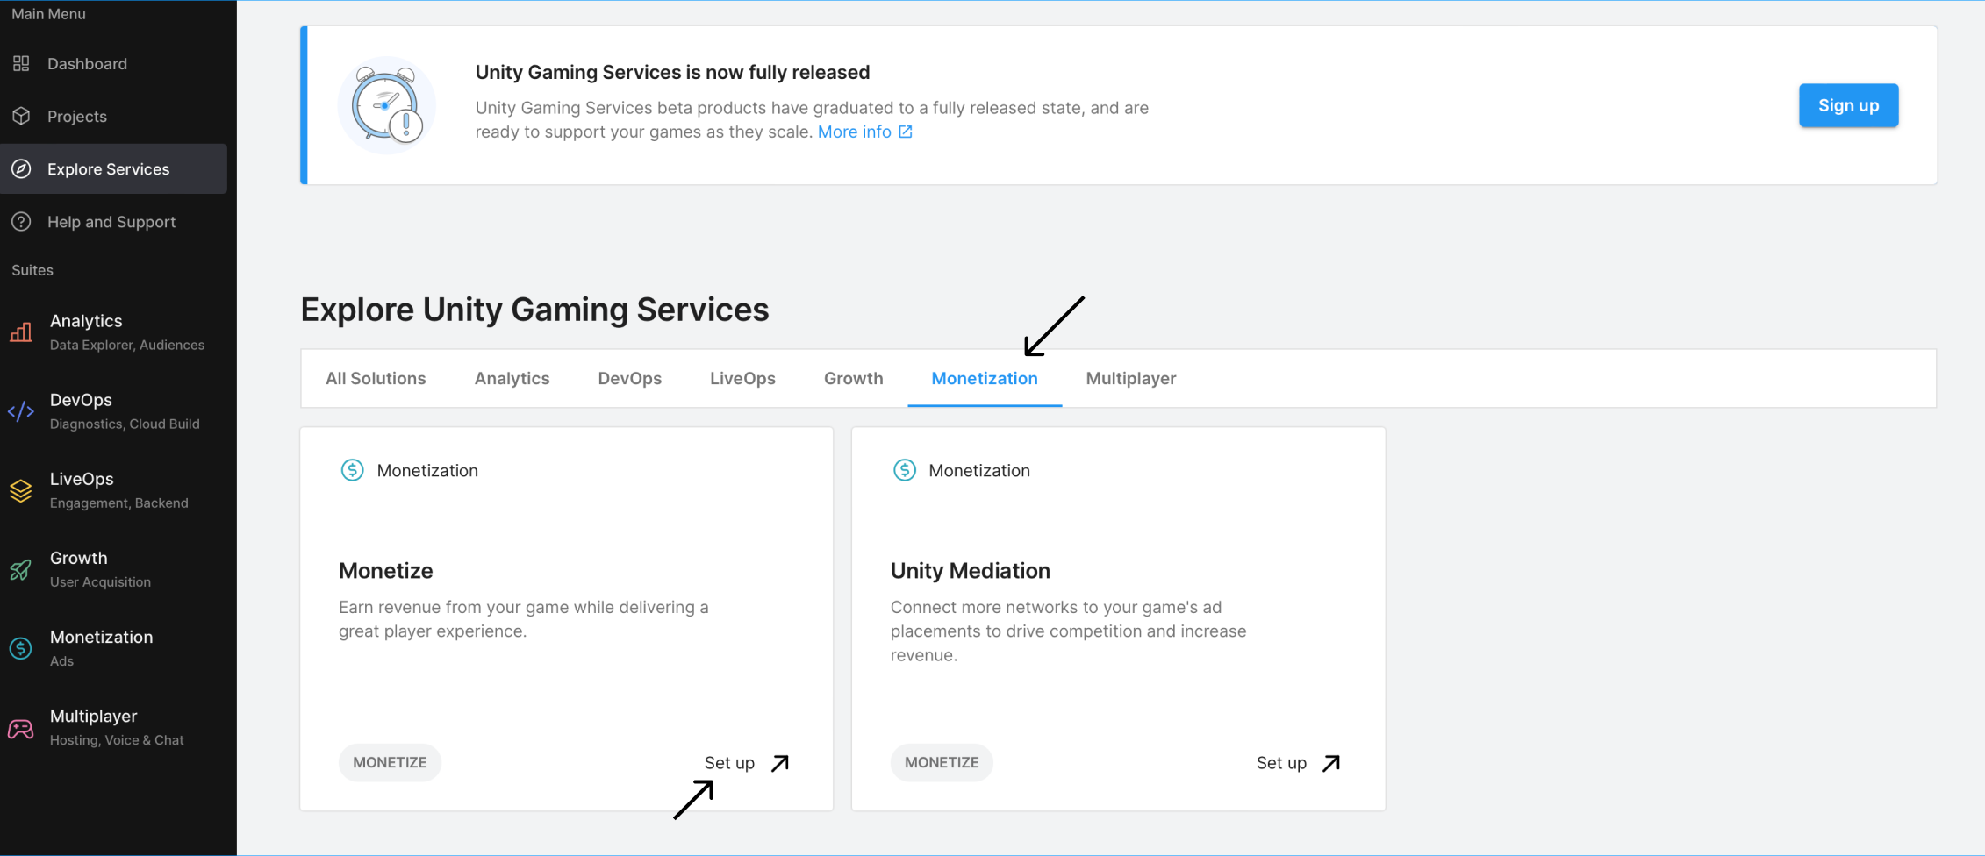Click the Monetization dollar icon in sidebar

point(21,649)
